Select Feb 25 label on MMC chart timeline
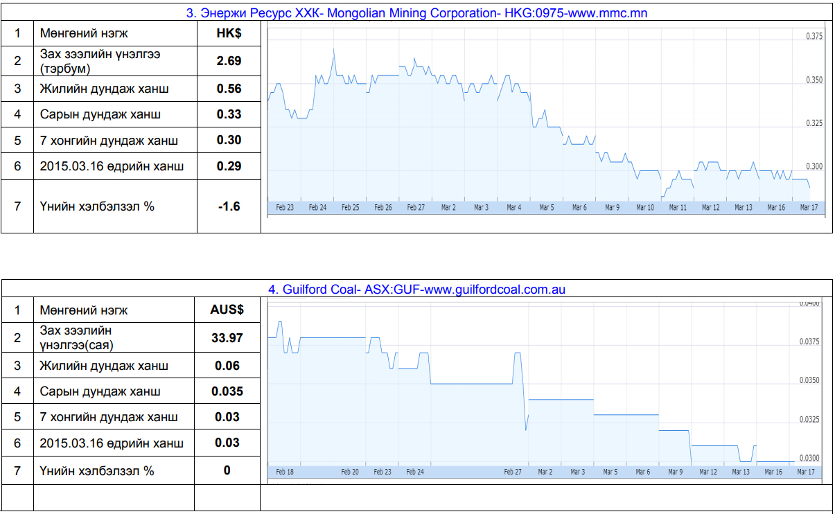835x514 pixels. (x=351, y=207)
